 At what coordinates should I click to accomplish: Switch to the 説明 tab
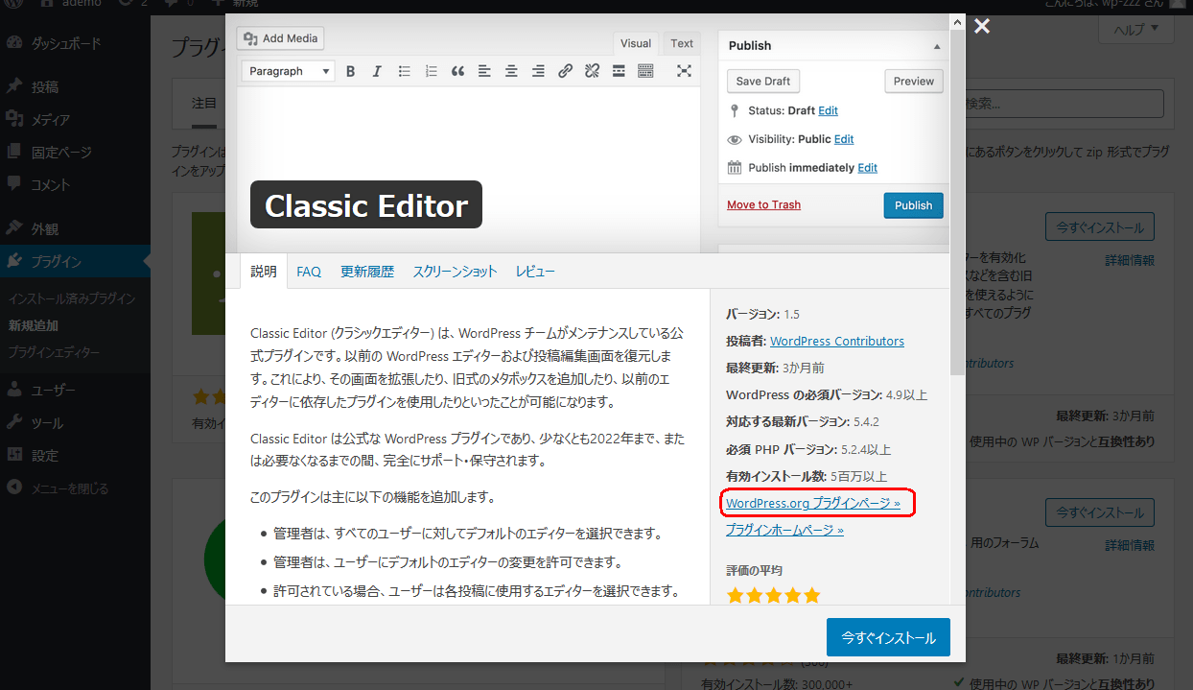[263, 272]
